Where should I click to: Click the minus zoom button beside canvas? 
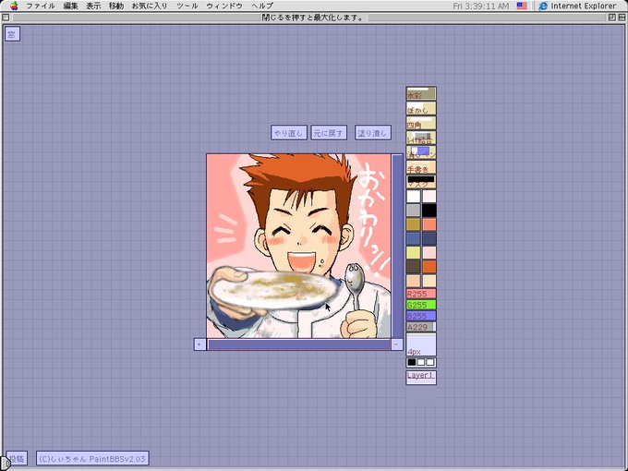pos(396,344)
